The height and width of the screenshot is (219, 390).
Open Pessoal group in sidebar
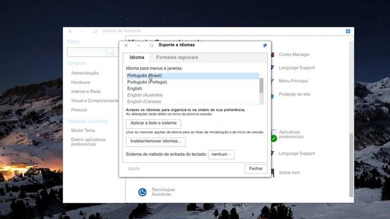point(79,109)
